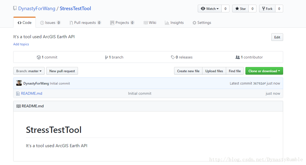Open the Watch dropdown button
Screen dimensions: 306x165
click(x=210, y=9)
